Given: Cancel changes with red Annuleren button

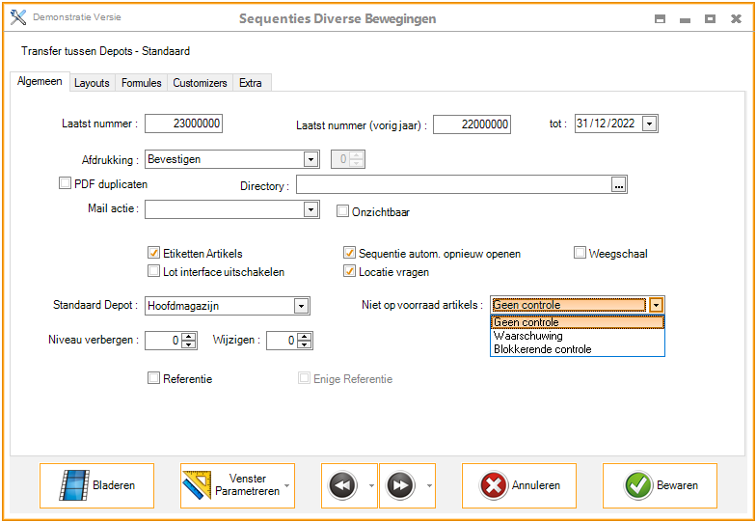Looking at the screenshot, I should click(x=519, y=485).
